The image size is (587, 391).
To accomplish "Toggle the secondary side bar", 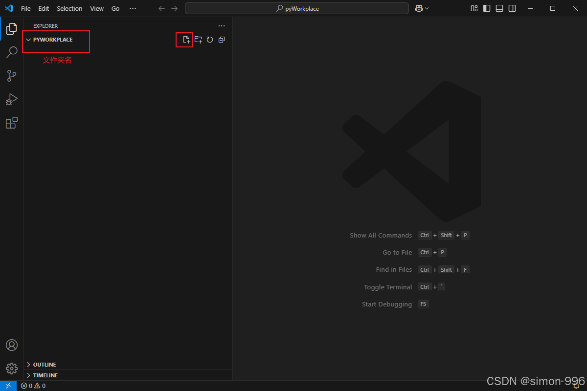I will point(512,8).
